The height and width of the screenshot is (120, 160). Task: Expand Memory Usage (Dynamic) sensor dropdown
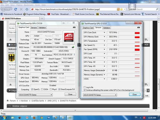pos(104,75)
